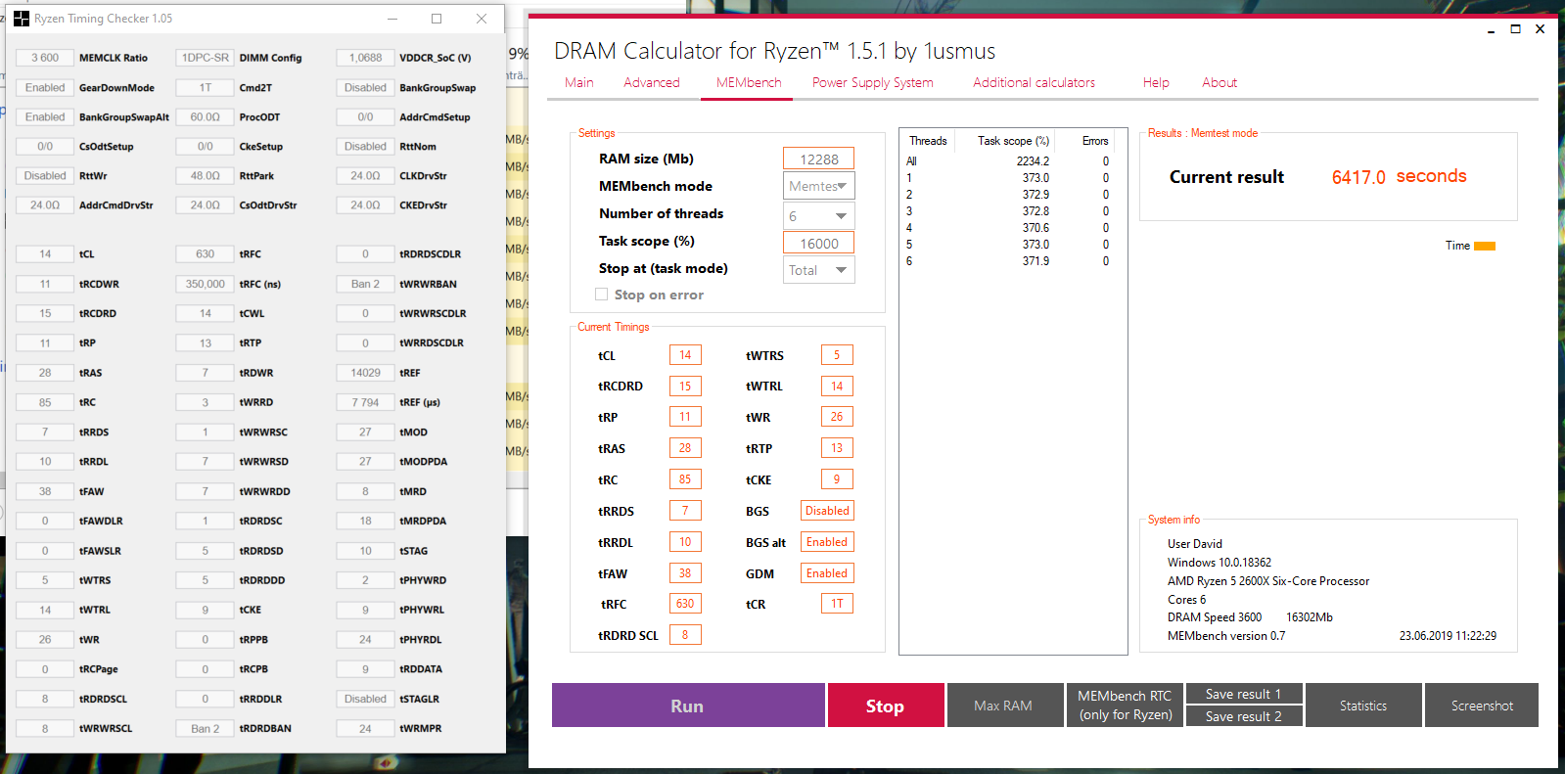Screen dimensions: 1565x774
Task: Minimize the Ryzen Timing Checker window
Action: point(391,19)
